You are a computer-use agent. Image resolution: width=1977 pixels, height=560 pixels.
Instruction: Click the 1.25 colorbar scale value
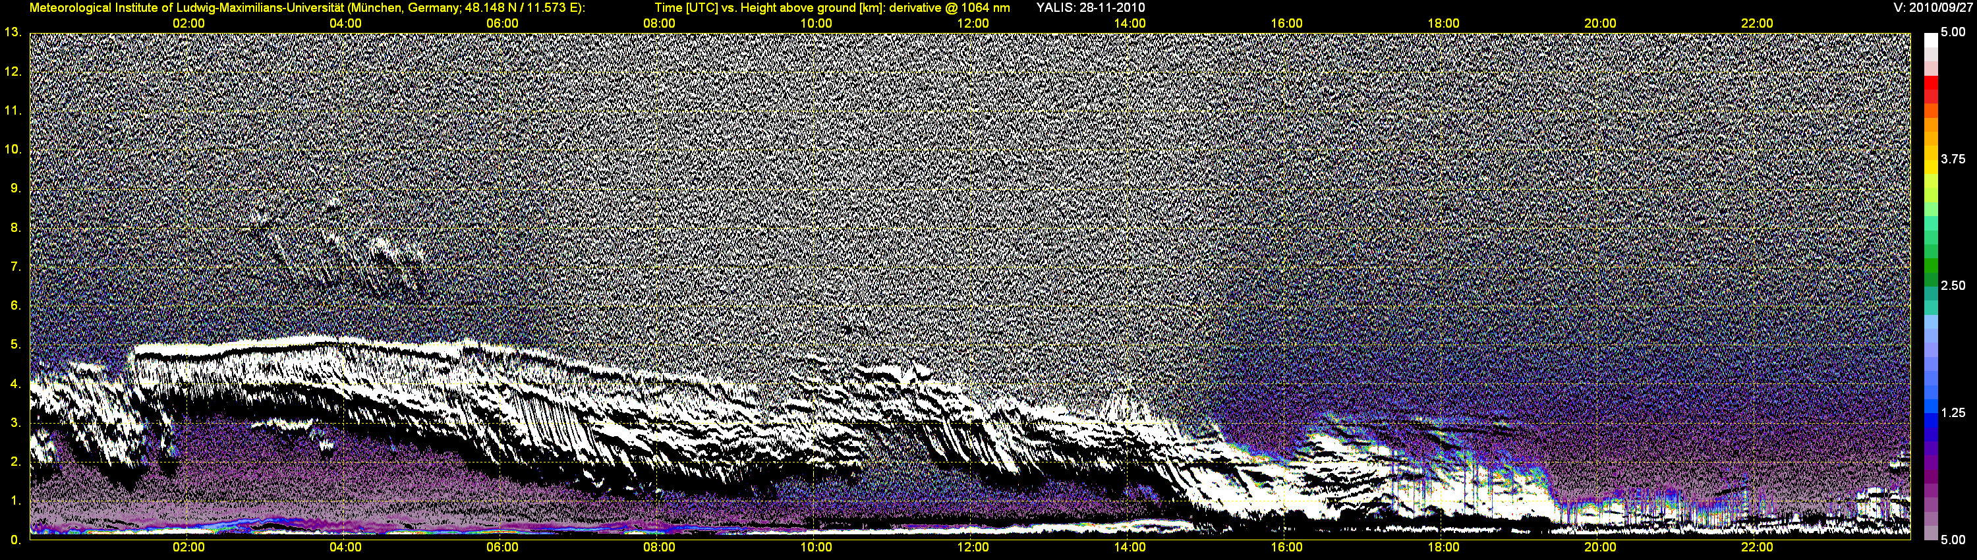[1953, 412]
